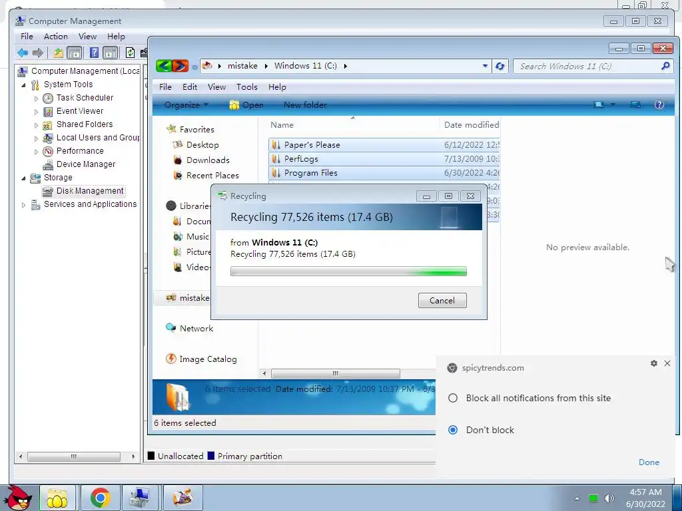Open the Organize dropdown menu
This screenshot has height=511, width=682.
click(186, 104)
